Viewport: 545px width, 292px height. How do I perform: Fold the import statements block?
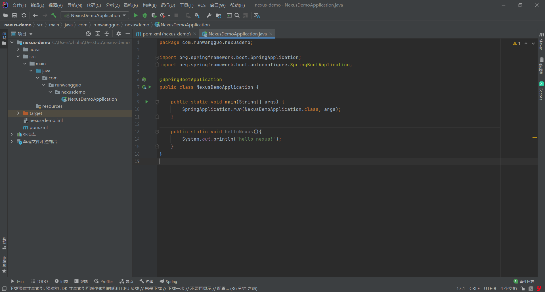[157, 58]
